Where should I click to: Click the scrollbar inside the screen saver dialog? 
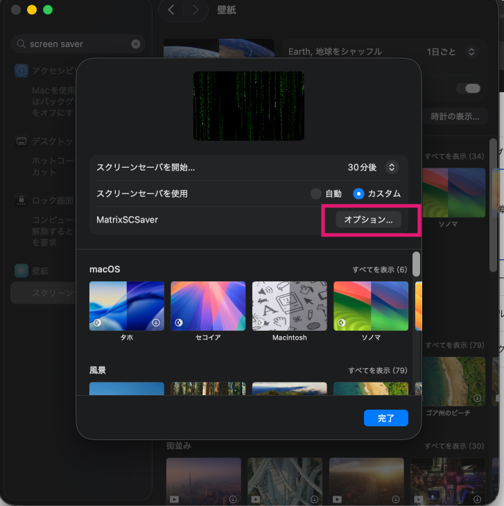(417, 264)
